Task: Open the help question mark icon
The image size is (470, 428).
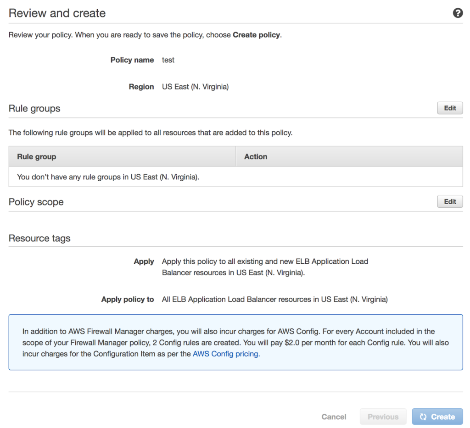Action: click(x=458, y=13)
